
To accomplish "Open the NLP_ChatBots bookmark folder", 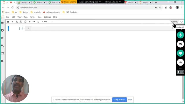I will click(x=70, y=12).
